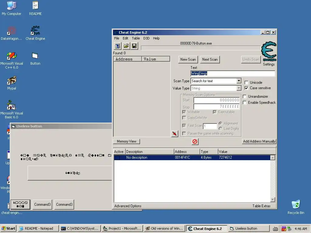Screen dimensions: 311x233
Task: Open Advanced Options
Action: tap(128, 206)
